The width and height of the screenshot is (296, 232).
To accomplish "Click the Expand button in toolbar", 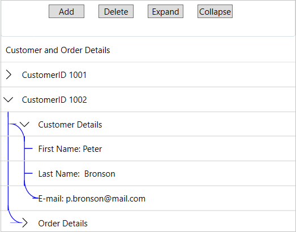I will pyautogui.click(x=165, y=11).
